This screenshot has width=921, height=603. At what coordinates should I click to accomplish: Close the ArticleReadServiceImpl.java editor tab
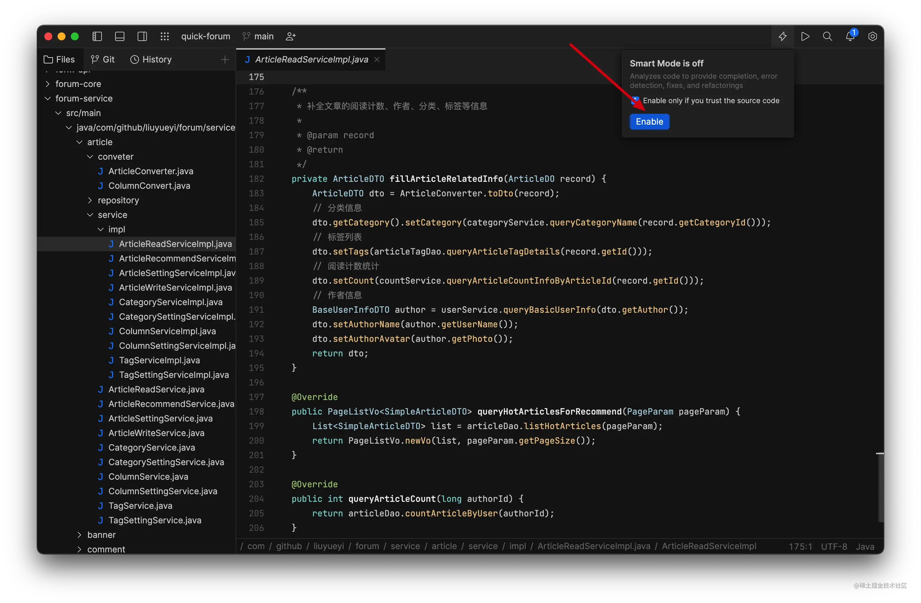pyautogui.click(x=377, y=60)
